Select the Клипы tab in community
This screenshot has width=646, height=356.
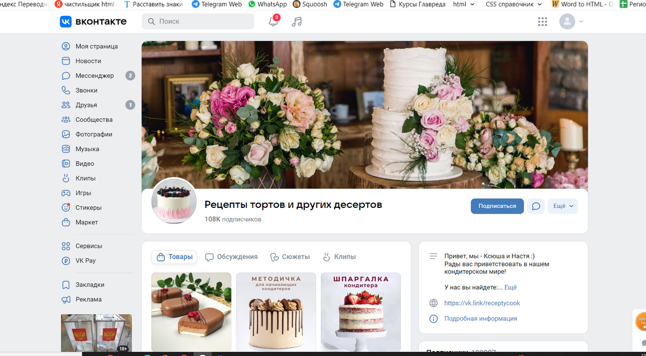click(339, 257)
